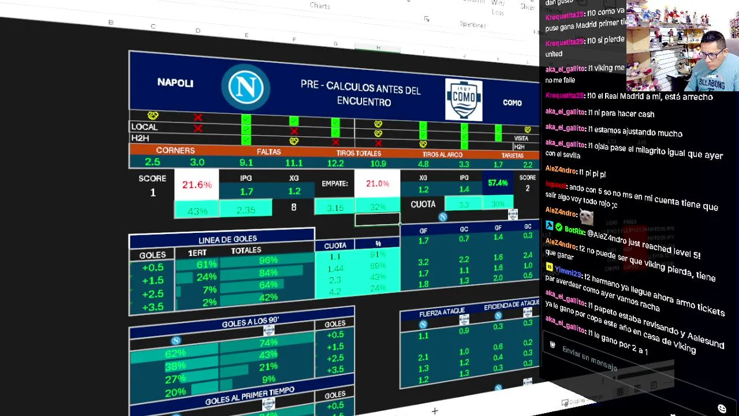
Task: Click Kroquetita25 username on 'Real Madrid a mi' message
Action: click(x=565, y=95)
